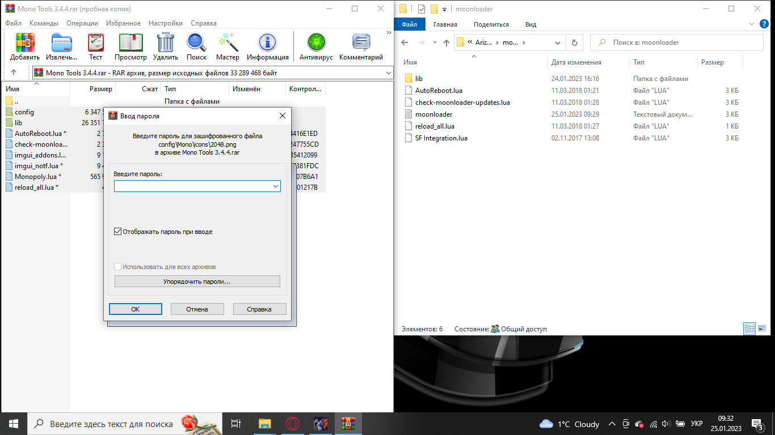Expand the password field dropdown arrow

(x=276, y=186)
